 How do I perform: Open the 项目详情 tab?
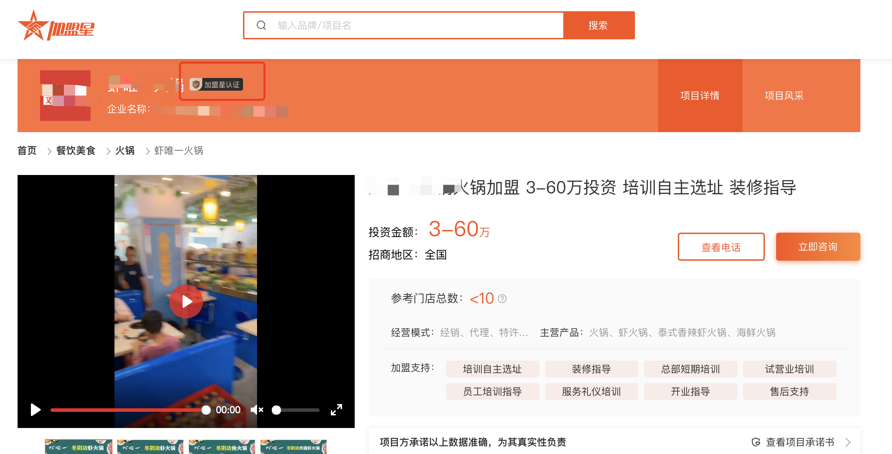700,96
